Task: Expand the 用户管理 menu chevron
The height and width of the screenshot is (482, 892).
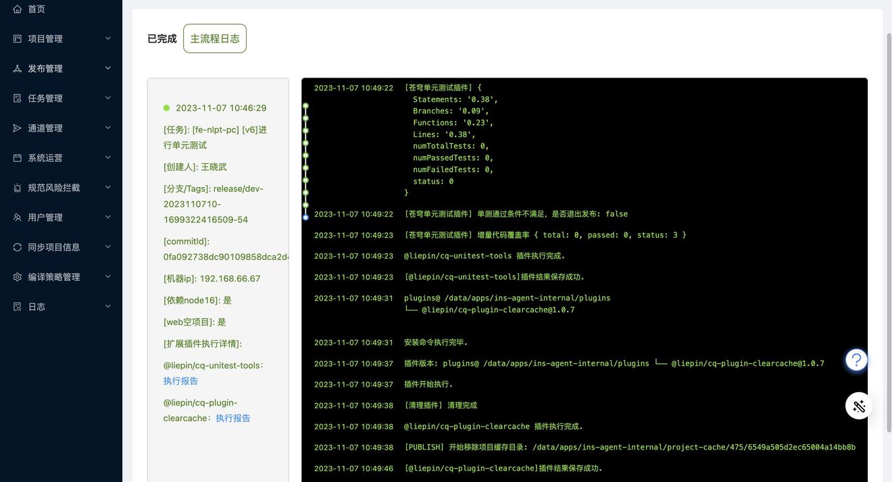Action: [x=108, y=217]
